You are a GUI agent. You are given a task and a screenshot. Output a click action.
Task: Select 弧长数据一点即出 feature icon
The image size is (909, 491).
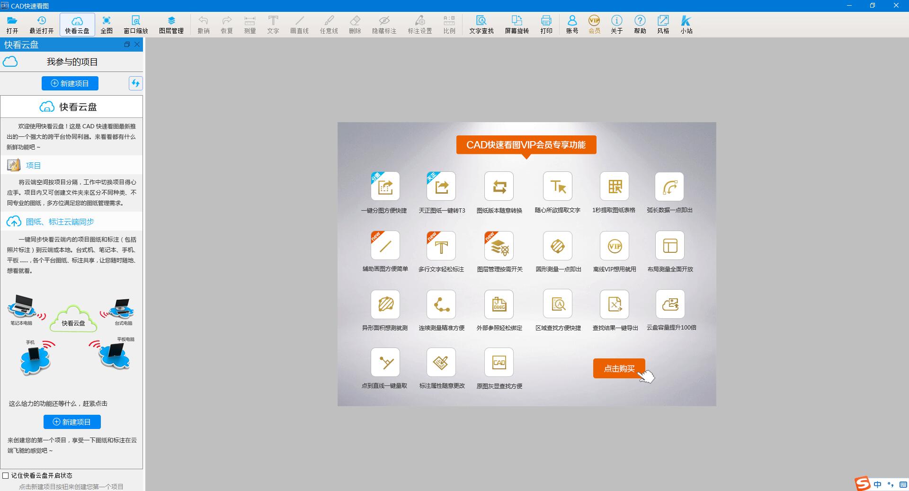pyautogui.click(x=669, y=186)
